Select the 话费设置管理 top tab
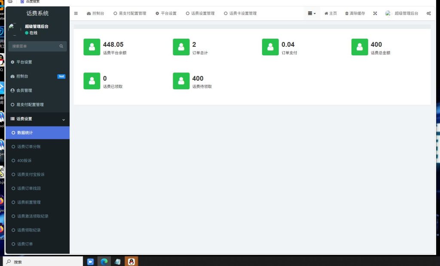The width and height of the screenshot is (440, 266). (x=200, y=13)
